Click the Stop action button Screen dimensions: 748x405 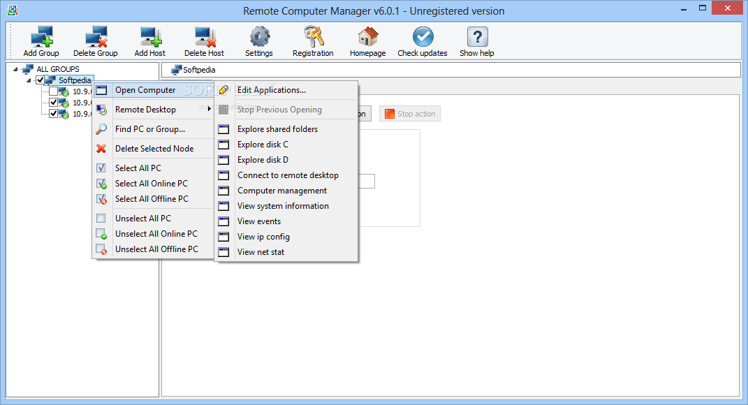click(x=410, y=114)
